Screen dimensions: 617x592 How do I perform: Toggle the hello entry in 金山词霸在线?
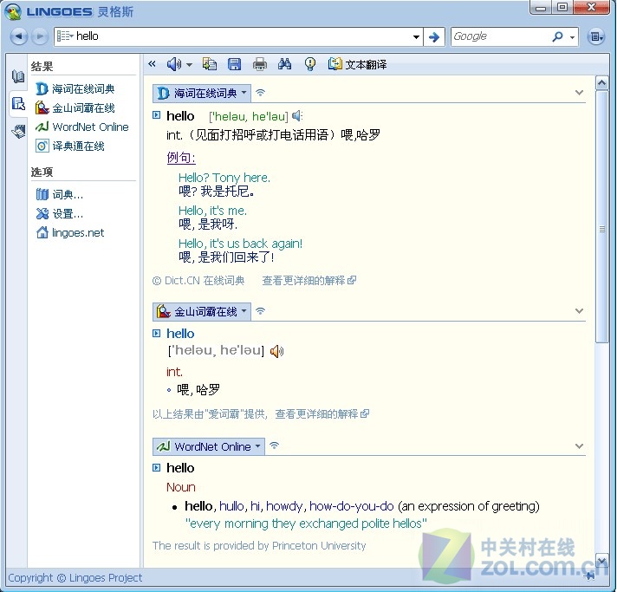[157, 334]
